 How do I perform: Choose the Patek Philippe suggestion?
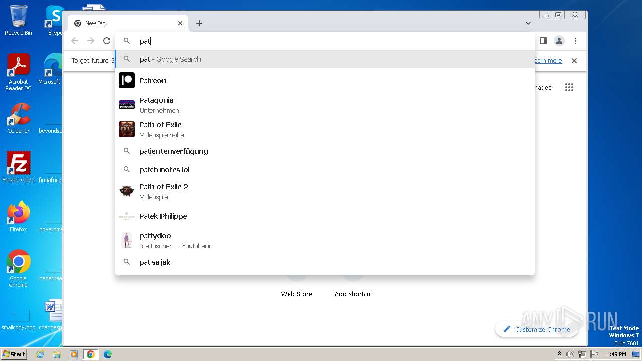pos(325,216)
